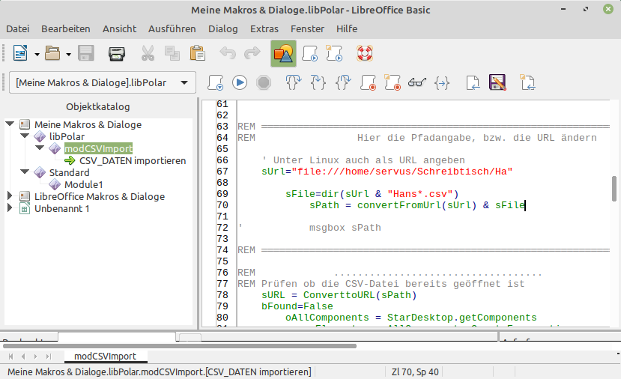Open the recent files dropdown arrow
Viewport: 621px width, 379px height.
pyautogui.click(x=68, y=54)
